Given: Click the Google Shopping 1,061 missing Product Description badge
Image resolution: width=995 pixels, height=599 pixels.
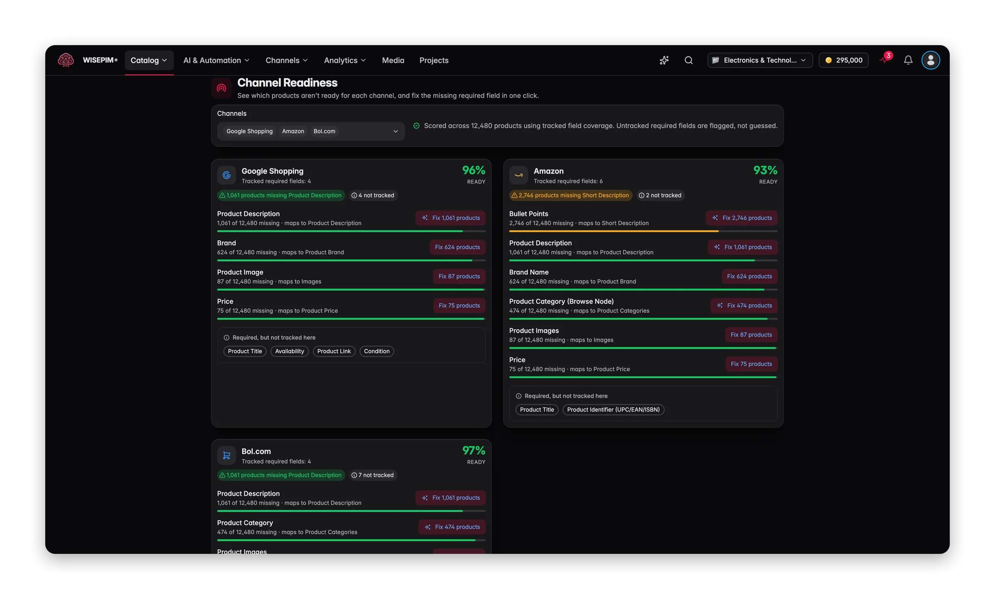Looking at the screenshot, I should click(x=281, y=195).
